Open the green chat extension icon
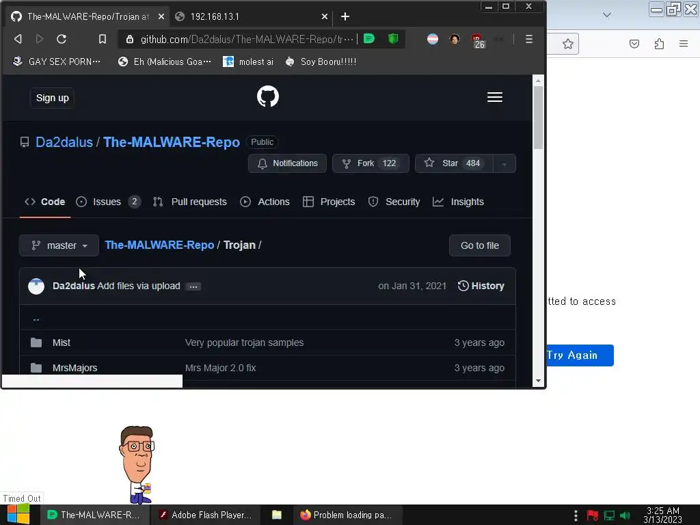This screenshot has height=525, width=700. pyautogui.click(x=368, y=39)
